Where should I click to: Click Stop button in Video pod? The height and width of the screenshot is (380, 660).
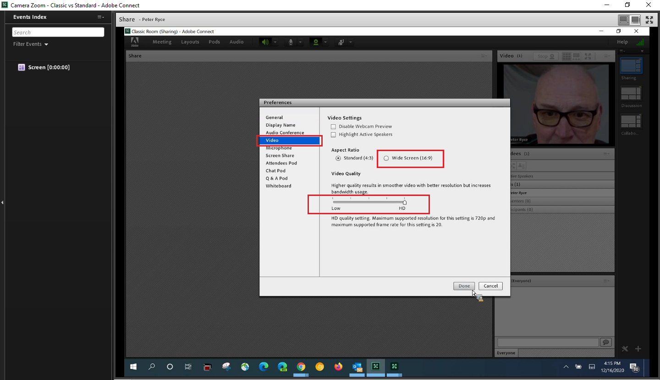tap(545, 56)
